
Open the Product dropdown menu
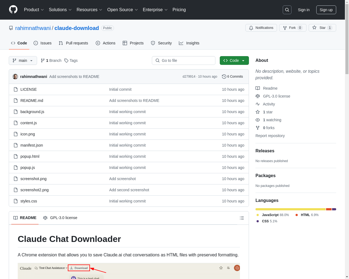pos(34,10)
